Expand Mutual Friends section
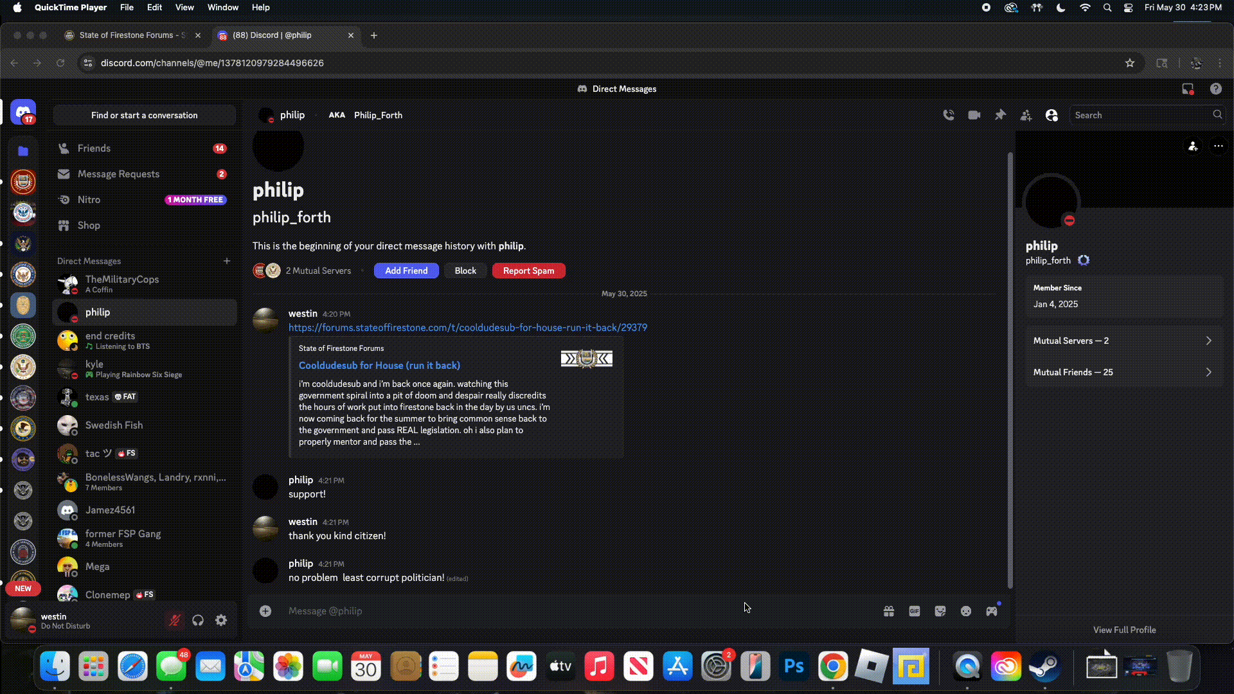 1124,372
